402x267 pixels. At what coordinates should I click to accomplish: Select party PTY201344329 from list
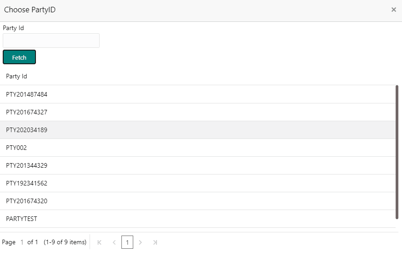tap(26, 165)
